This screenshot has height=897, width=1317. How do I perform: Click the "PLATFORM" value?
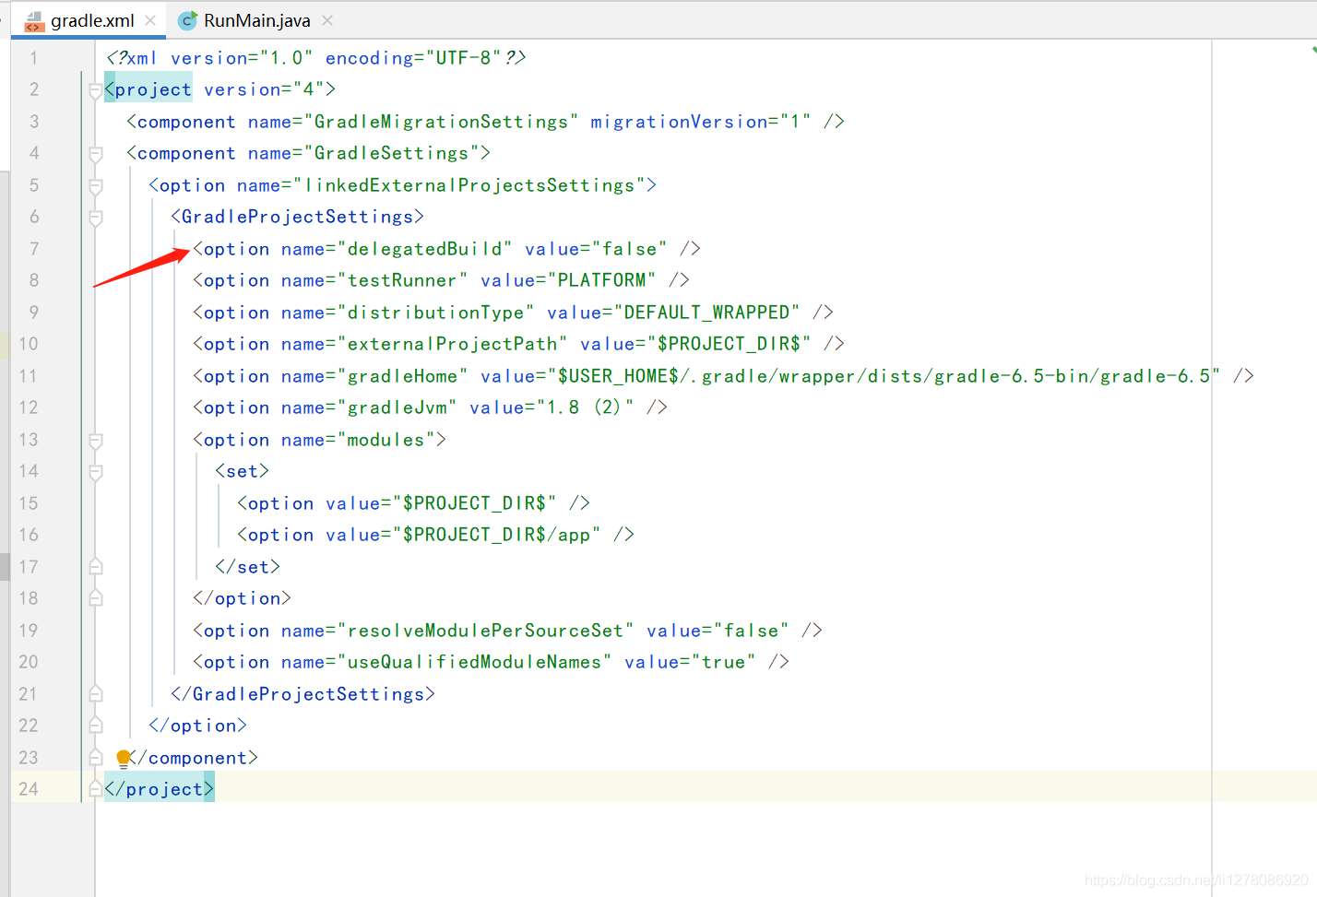click(x=601, y=280)
